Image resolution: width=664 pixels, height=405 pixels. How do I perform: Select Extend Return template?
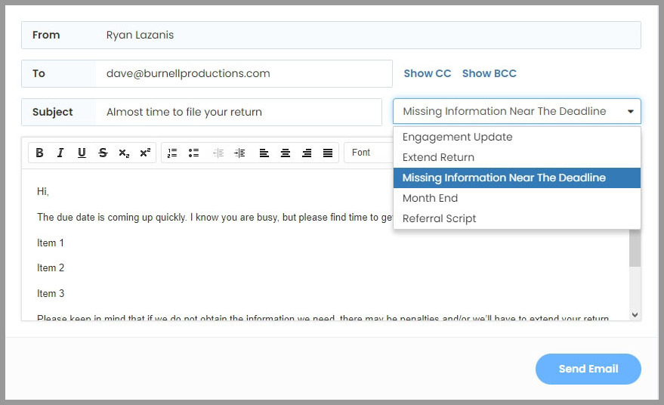[517, 157]
